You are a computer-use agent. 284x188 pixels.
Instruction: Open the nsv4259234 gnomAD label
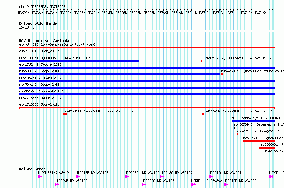click(x=236, y=58)
